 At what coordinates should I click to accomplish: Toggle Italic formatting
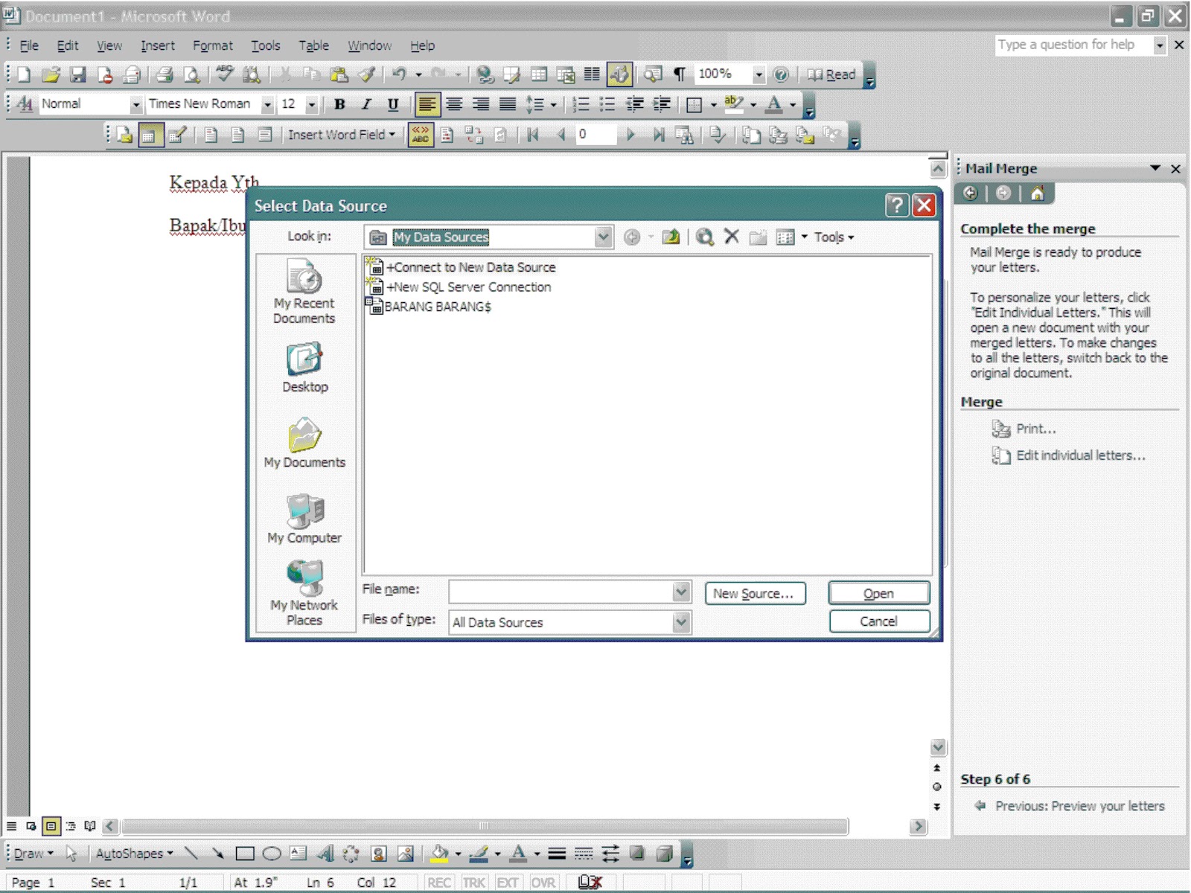coord(366,104)
